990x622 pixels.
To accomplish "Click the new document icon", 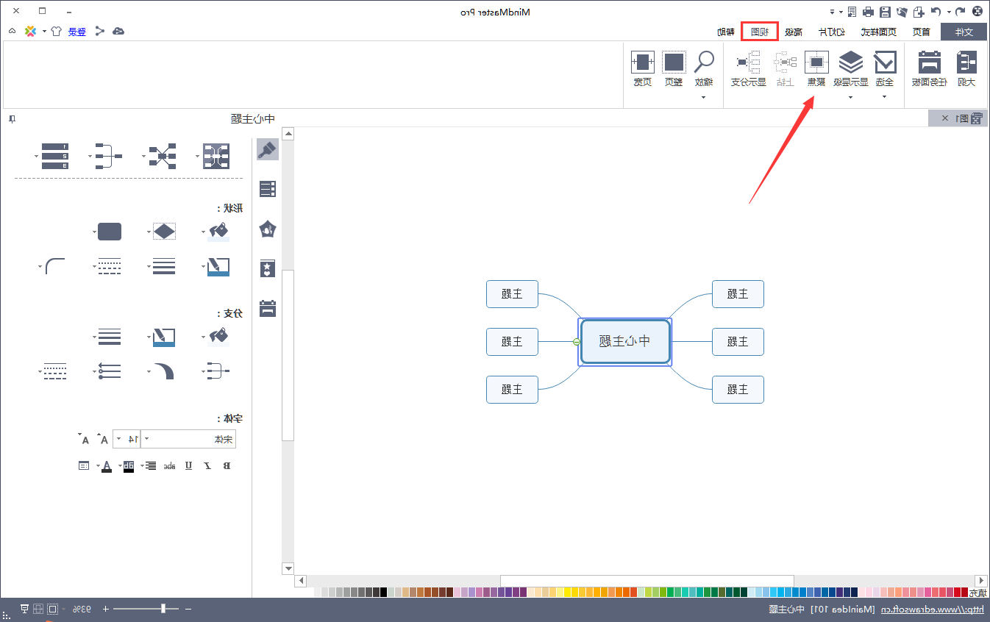I will click(x=919, y=12).
